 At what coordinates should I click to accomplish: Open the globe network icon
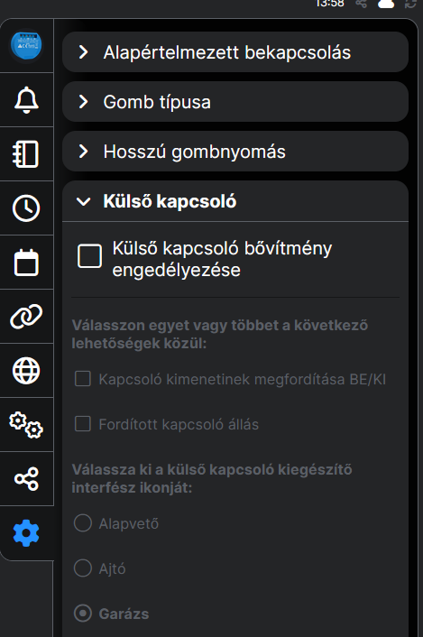[x=26, y=371]
